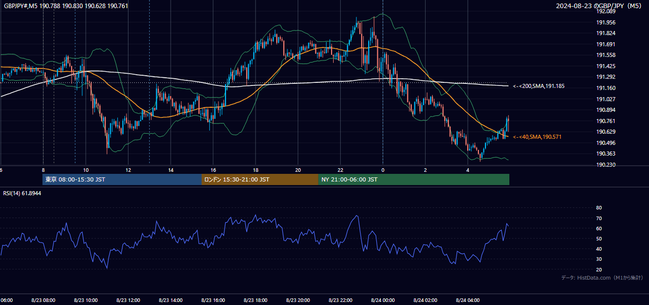Click the 40 SMA label reading 190.571
This screenshot has height=305, width=649.
[x=537, y=137]
